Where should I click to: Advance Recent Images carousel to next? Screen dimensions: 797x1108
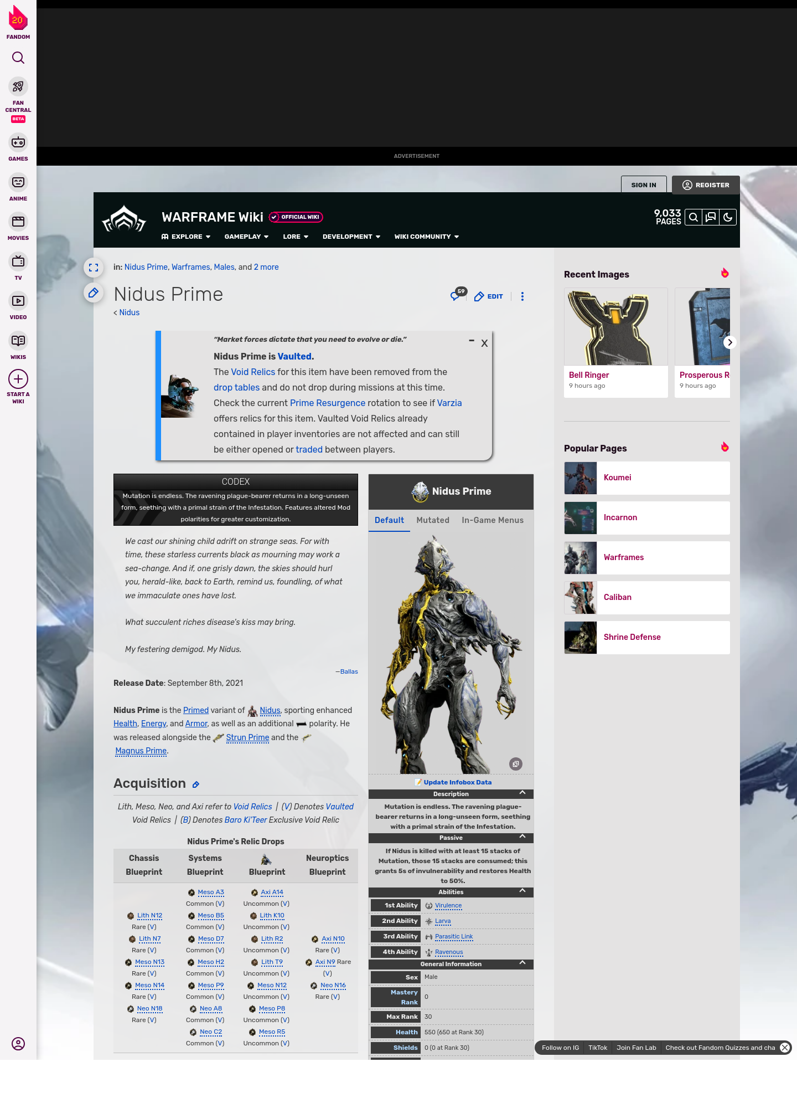coord(730,342)
